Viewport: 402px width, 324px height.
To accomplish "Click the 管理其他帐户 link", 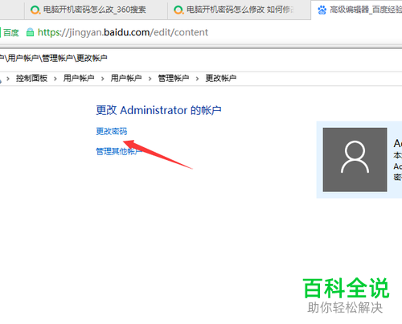I will click(119, 151).
